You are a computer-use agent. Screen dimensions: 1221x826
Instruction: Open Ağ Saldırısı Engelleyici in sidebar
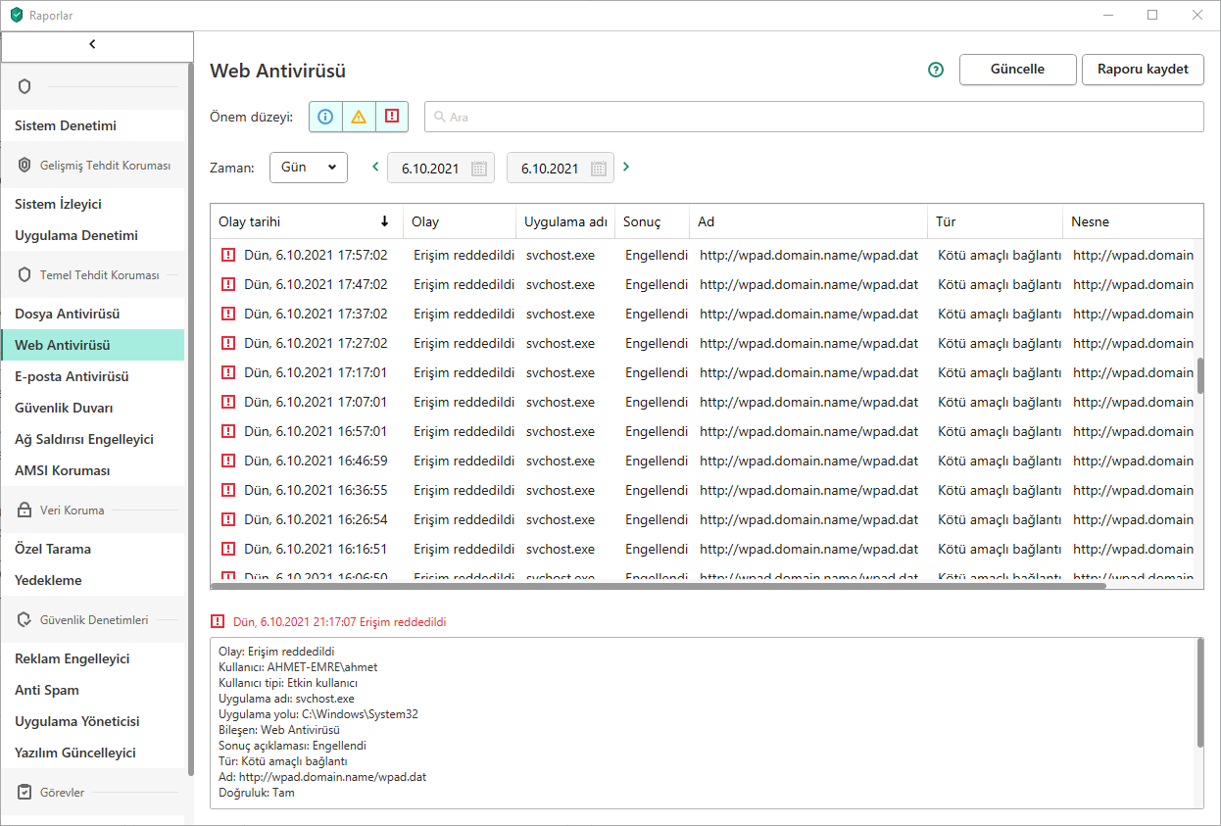click(92, 439)
